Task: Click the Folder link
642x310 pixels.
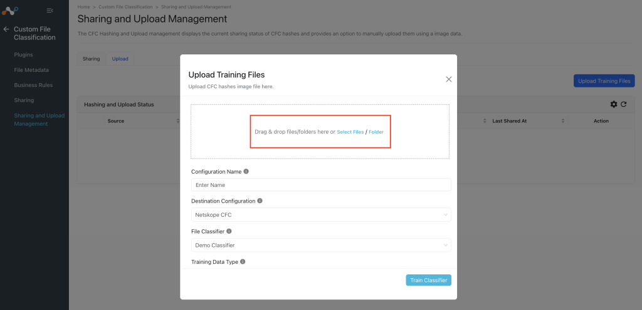Action: (376, 132)
